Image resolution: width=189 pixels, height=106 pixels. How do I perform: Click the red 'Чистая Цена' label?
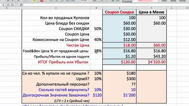click(78, 45)
